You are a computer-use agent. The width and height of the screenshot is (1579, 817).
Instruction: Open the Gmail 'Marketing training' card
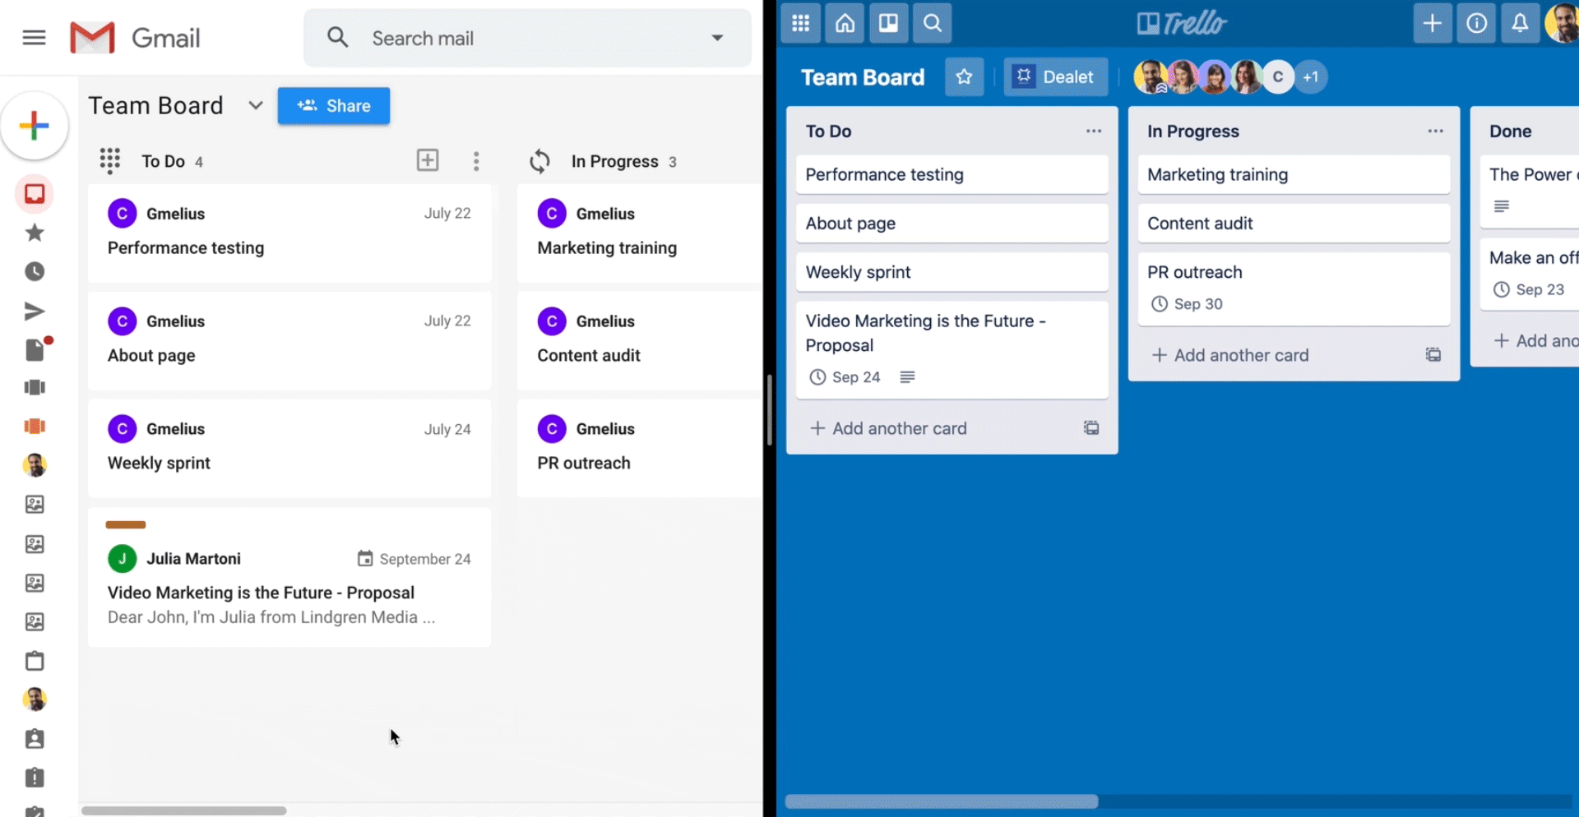coord(640,233)
